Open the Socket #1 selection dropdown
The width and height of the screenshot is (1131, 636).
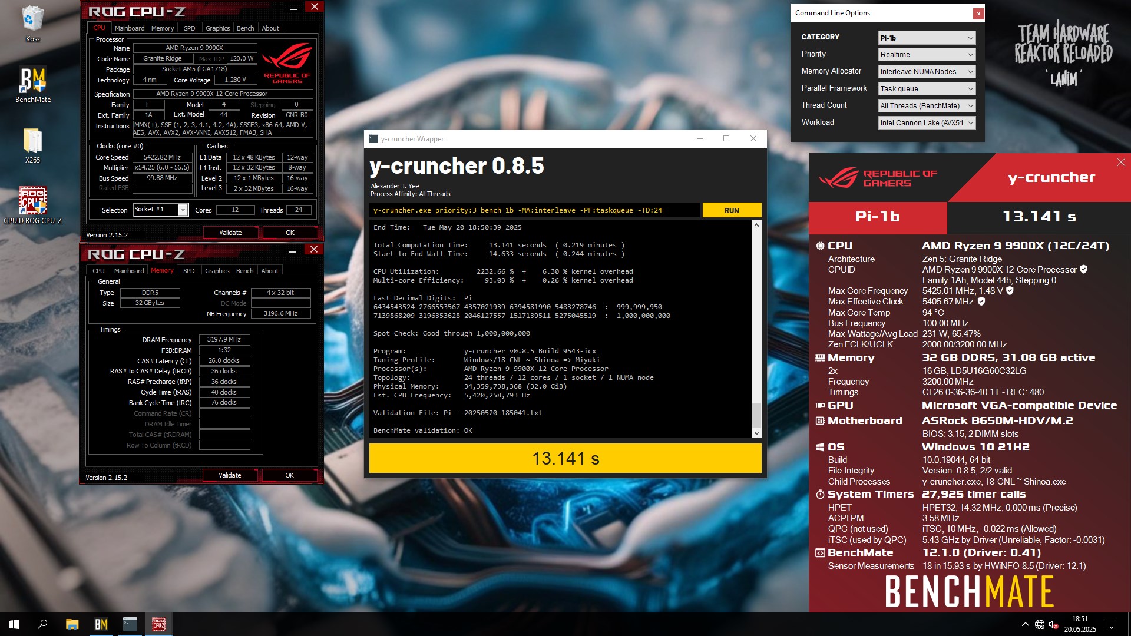(161, 210)
